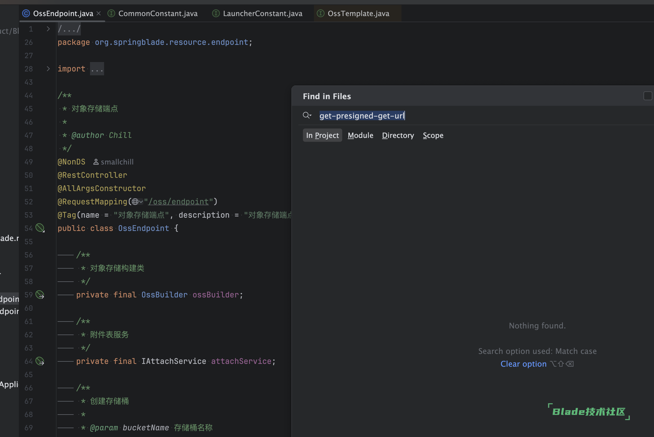
Task: Click the class icon on OssEndpoint.java tab
Action: click(26, 13)
